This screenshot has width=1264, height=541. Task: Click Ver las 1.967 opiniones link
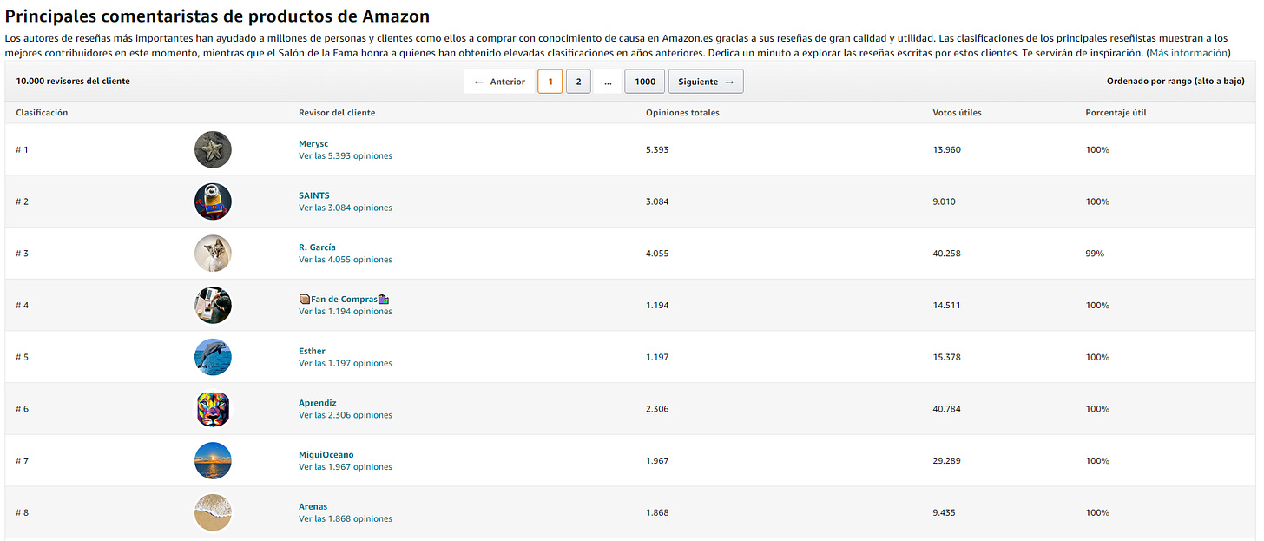click(346, 467)
